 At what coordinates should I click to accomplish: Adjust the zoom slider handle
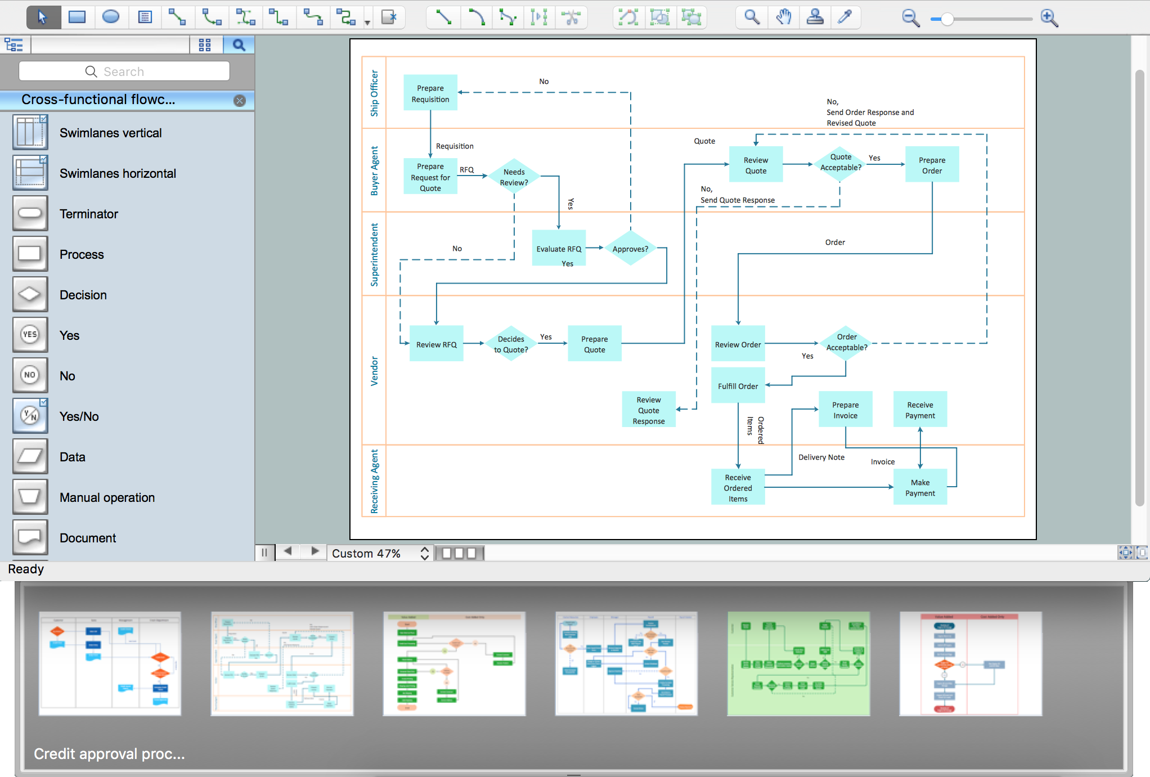[x=947, y=19]
